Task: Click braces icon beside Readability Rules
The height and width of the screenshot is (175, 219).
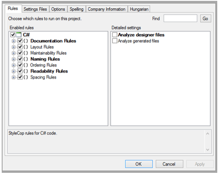Action: tap(25, 71)
